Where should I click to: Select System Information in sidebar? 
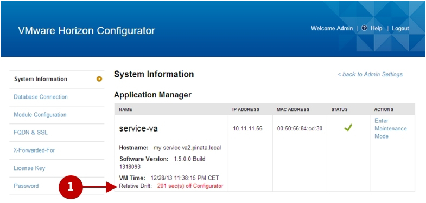tap(41, 79)
